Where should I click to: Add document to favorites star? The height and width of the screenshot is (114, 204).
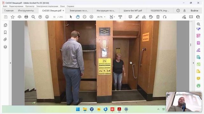coord(13,17)
